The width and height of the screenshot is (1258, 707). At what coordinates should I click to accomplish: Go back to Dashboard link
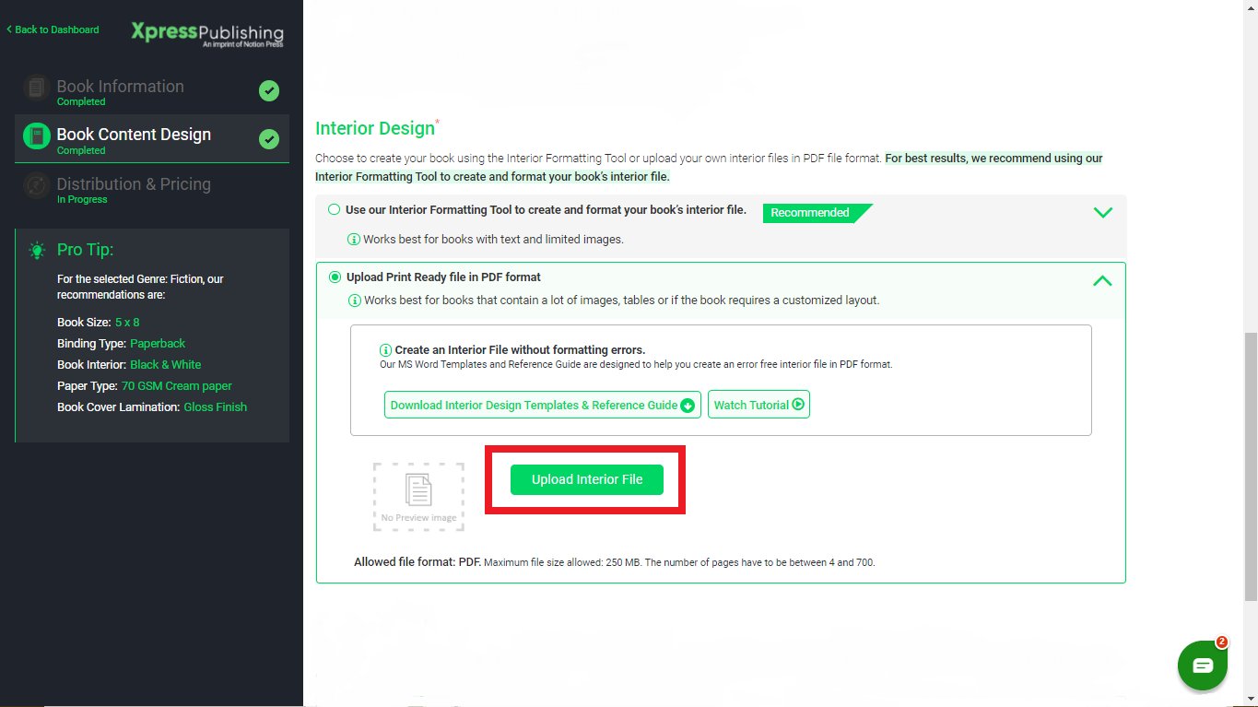point(53,29)
